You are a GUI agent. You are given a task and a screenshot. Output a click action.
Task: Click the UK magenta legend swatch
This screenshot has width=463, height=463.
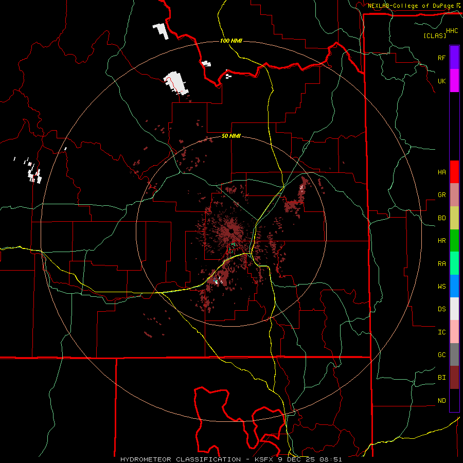tap(454, 81)
